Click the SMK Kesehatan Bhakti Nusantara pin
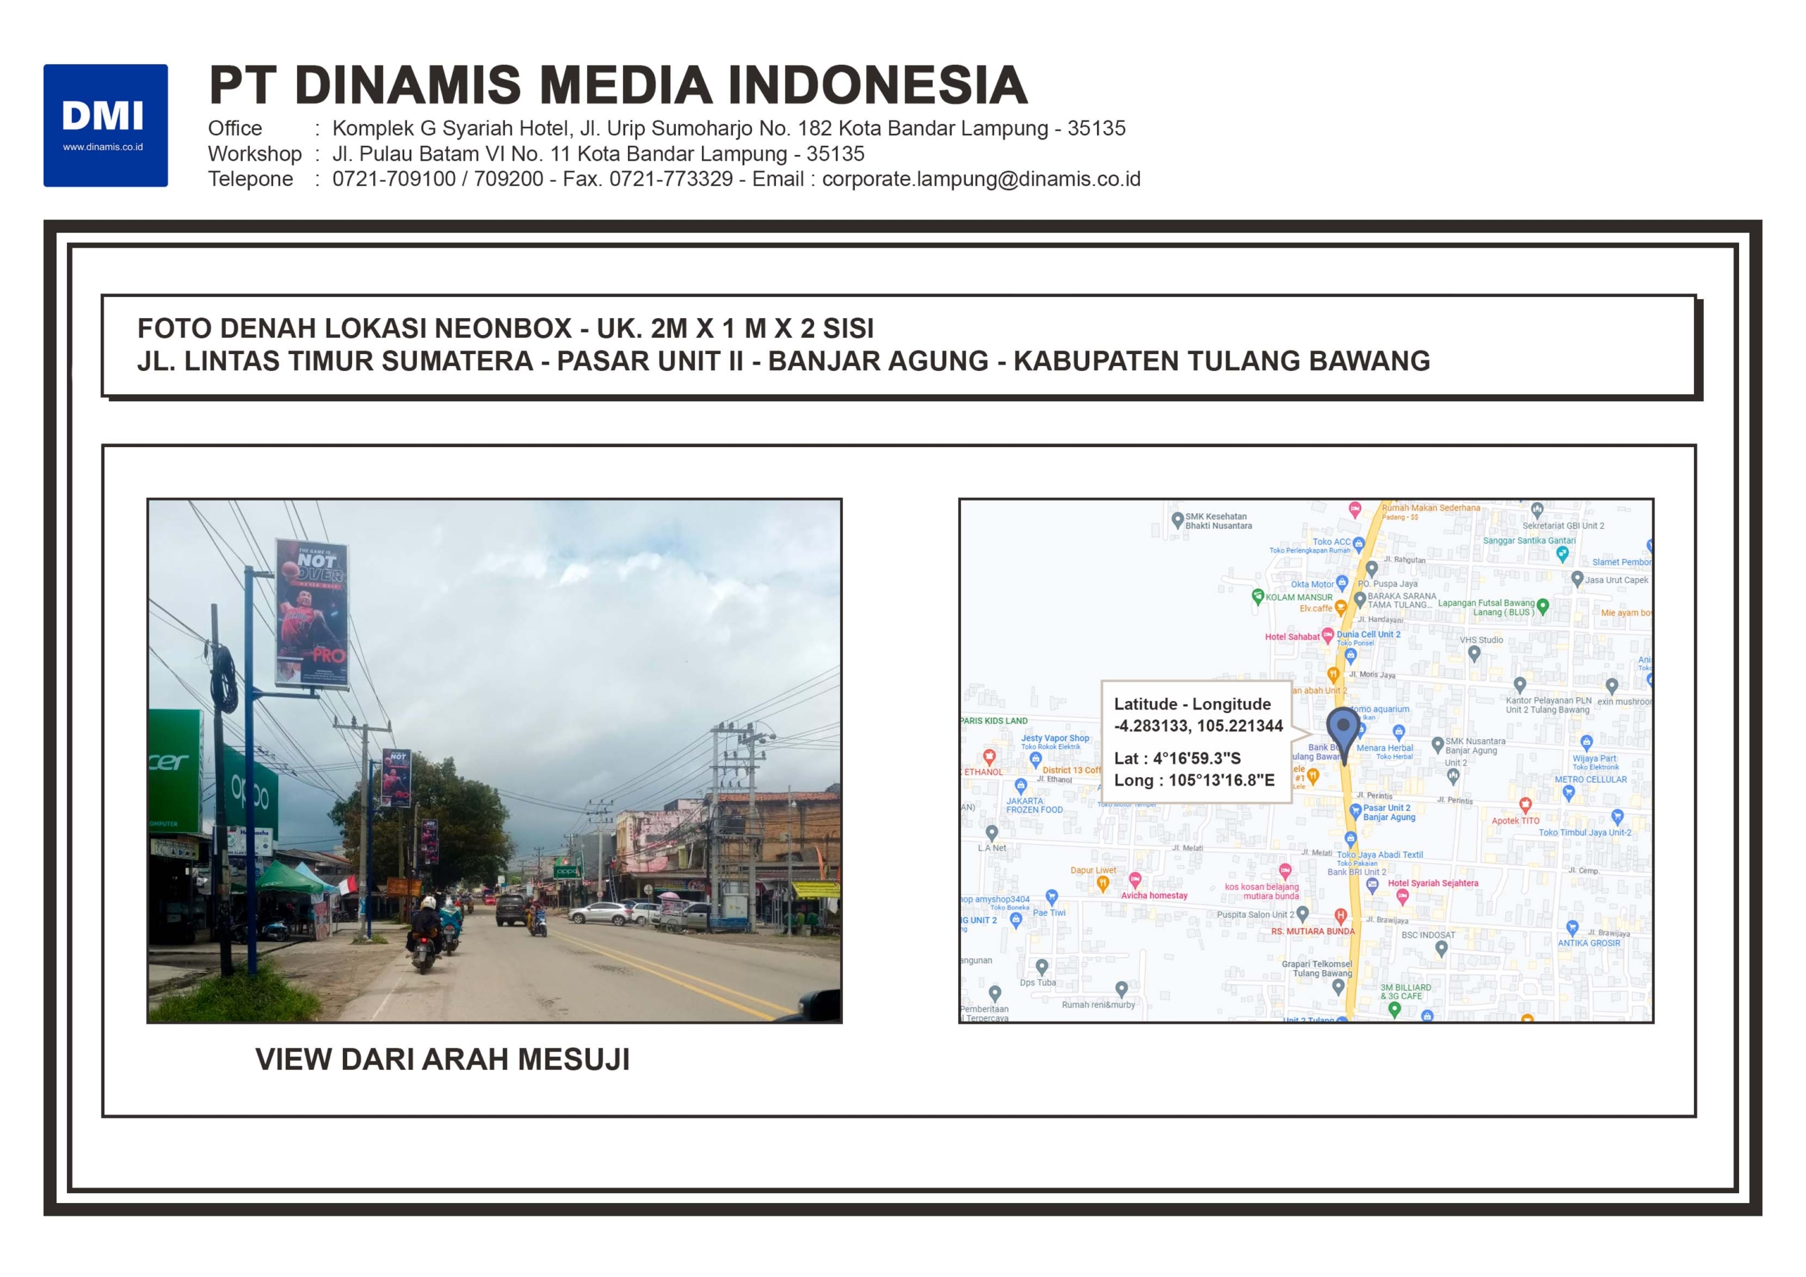The image size is (1806, 1277). [x=1177, y=520]
